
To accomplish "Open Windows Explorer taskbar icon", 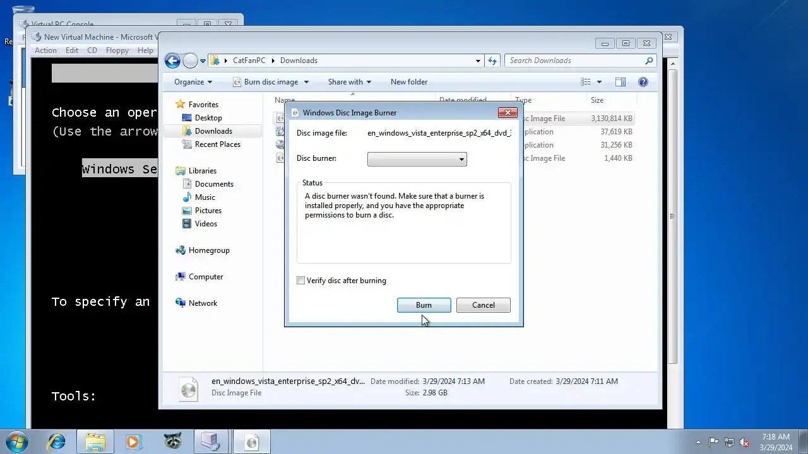I will point(95,441).
